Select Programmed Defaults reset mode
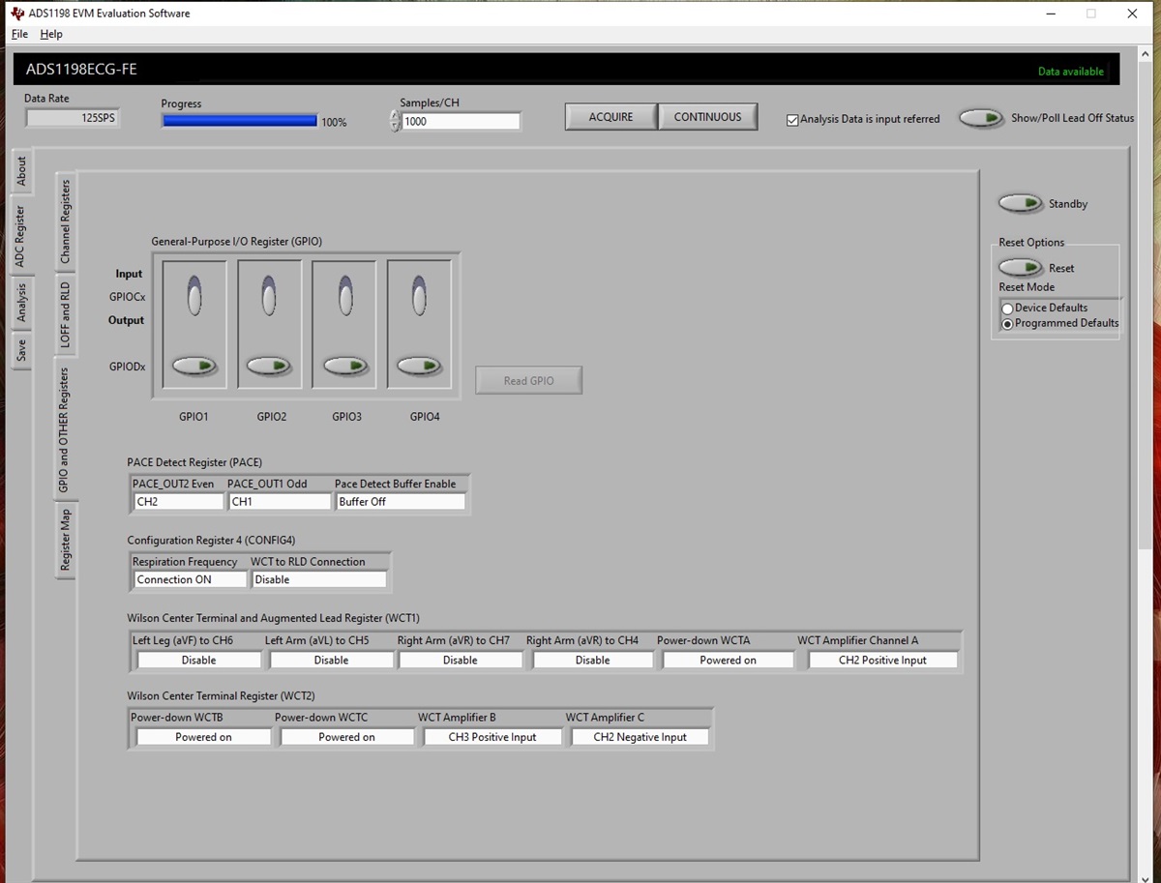This screenshot has height=883, width=1161. click(1007, 324)
